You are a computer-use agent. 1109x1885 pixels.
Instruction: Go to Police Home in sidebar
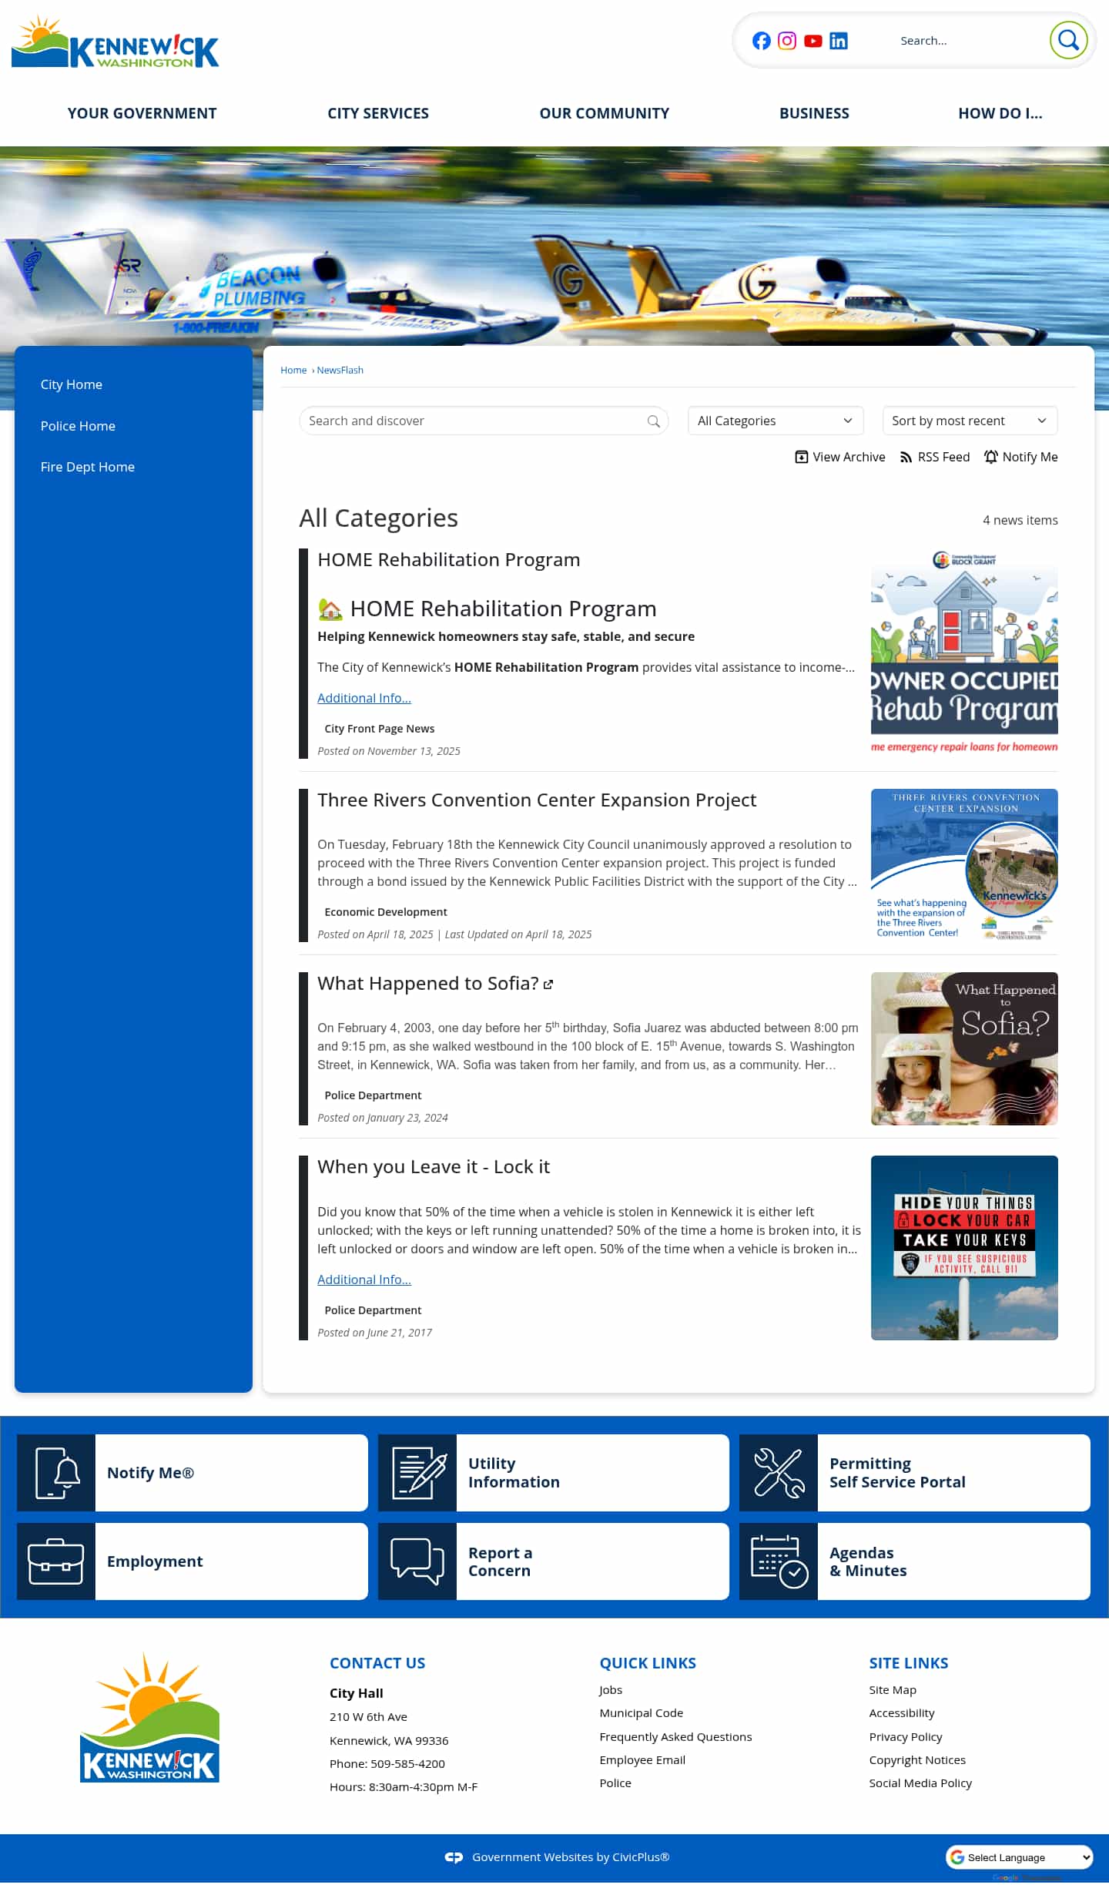click(78, 427)
